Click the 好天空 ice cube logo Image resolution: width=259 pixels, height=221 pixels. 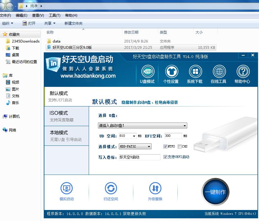[53, 64]
